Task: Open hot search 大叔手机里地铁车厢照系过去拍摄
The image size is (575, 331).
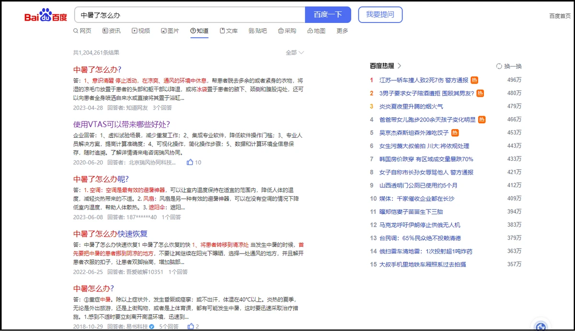Action: pyautogui.click(x=423, y=265)
